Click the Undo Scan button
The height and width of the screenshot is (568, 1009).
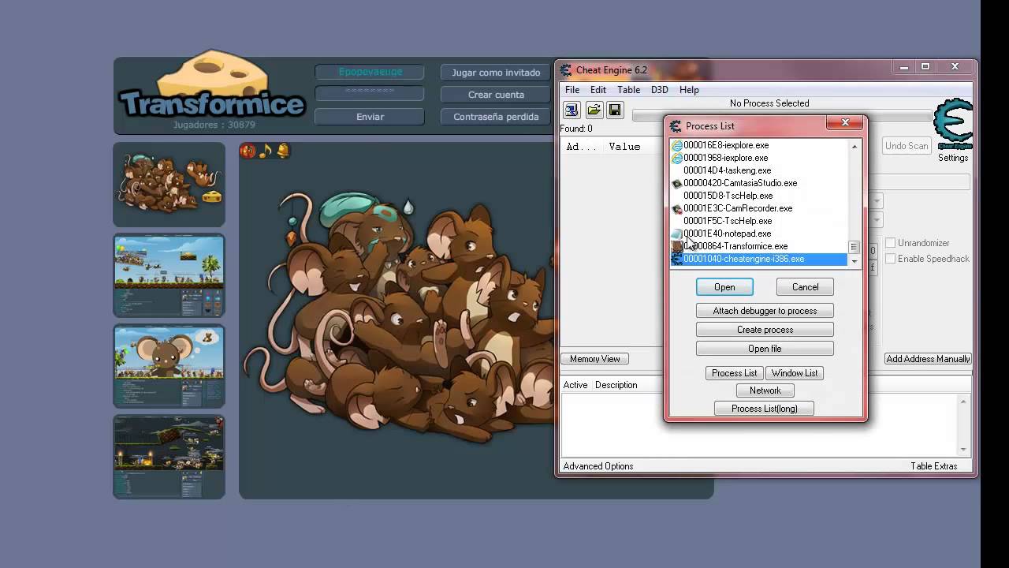pyautogui.click(x=907, y=146)
